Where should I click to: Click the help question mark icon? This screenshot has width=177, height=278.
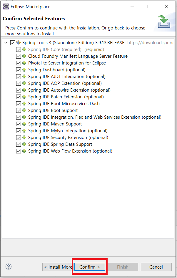pyautogui.click(x=9, y=267)
